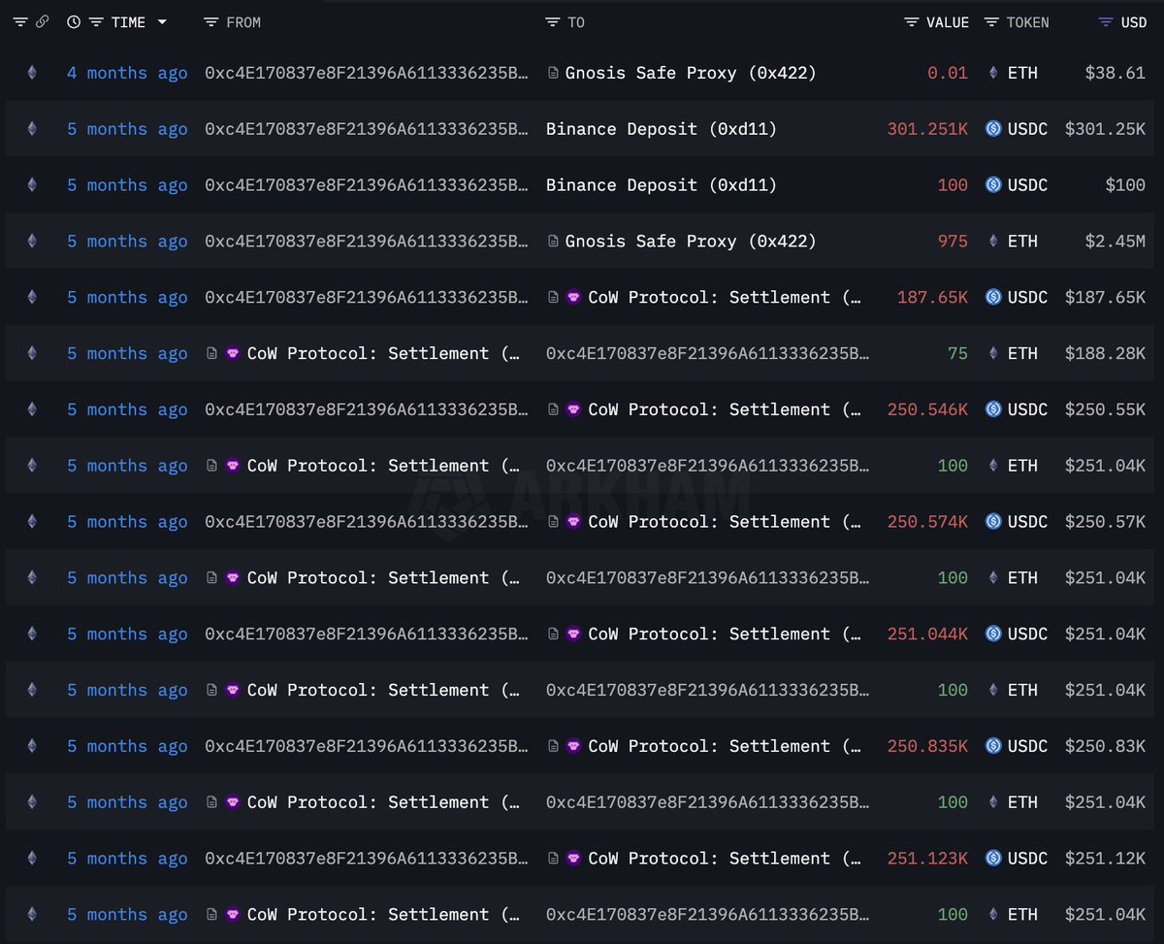The width and height of the screenshot is (1164, 944).
Task: Click the CoW Protocol icon on the 75 ETH row
Action: 233,353
